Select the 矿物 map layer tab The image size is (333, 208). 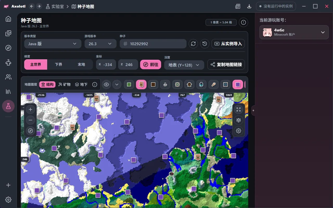[x=64, y=84]
